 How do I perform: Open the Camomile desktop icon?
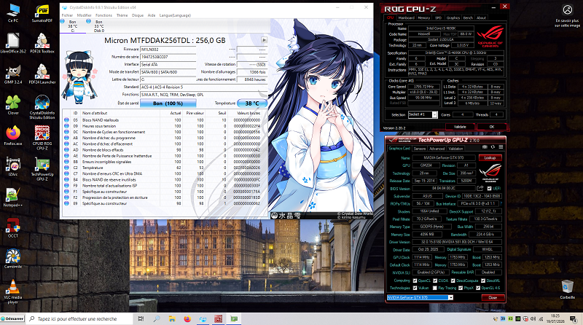[x=13, y=259]
